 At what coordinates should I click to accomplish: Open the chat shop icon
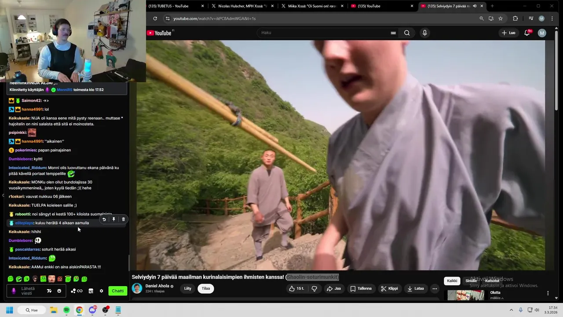click(x=91, y=291)
